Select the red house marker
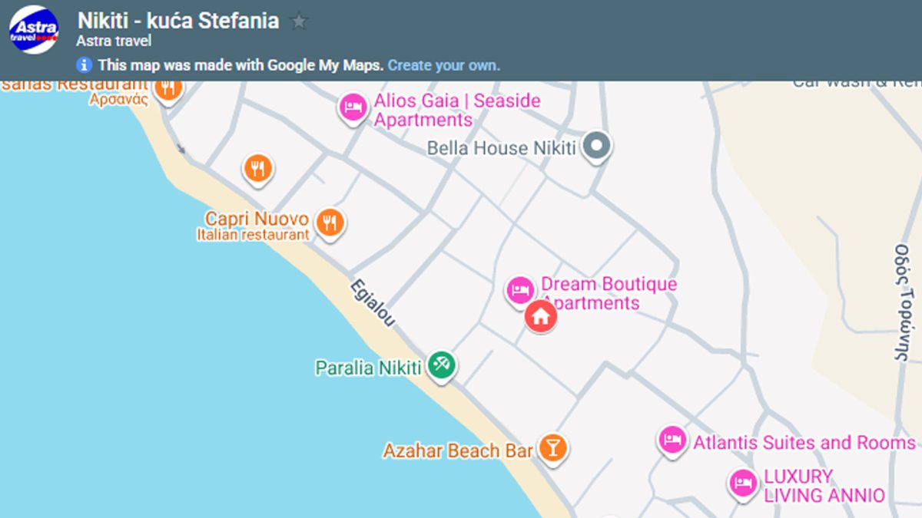Viewport: 922px width, 518px height. point(541,315)
